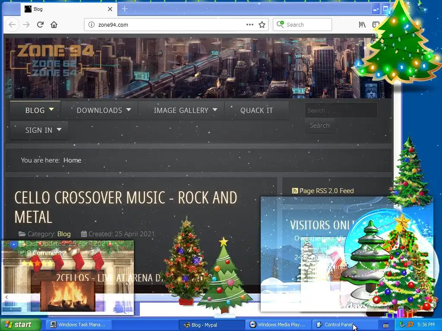Viewport: 442px width, 331px height.
Task: Close the Blog tab
Action: tap(110, 9)
